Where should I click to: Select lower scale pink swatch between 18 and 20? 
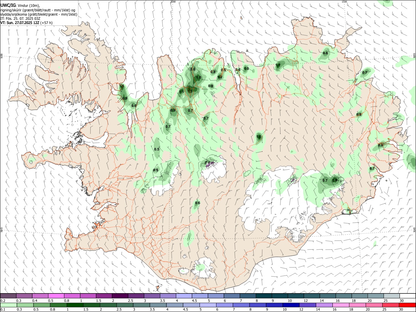point(357,305)
